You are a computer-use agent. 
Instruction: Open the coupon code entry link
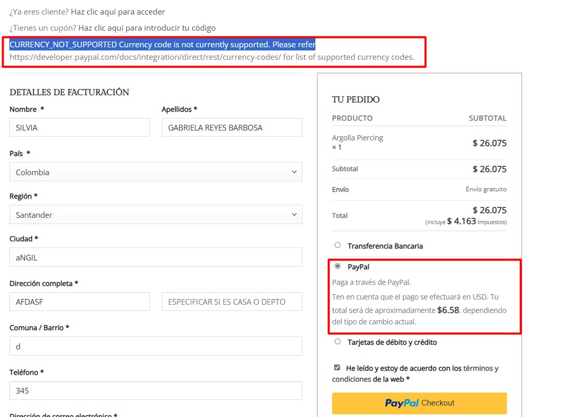[147, 28]
